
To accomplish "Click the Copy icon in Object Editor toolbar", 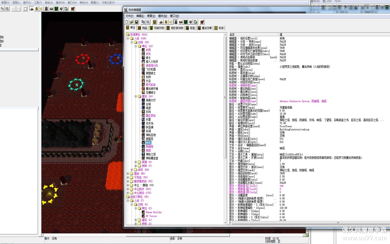I will tap(143, 22).
